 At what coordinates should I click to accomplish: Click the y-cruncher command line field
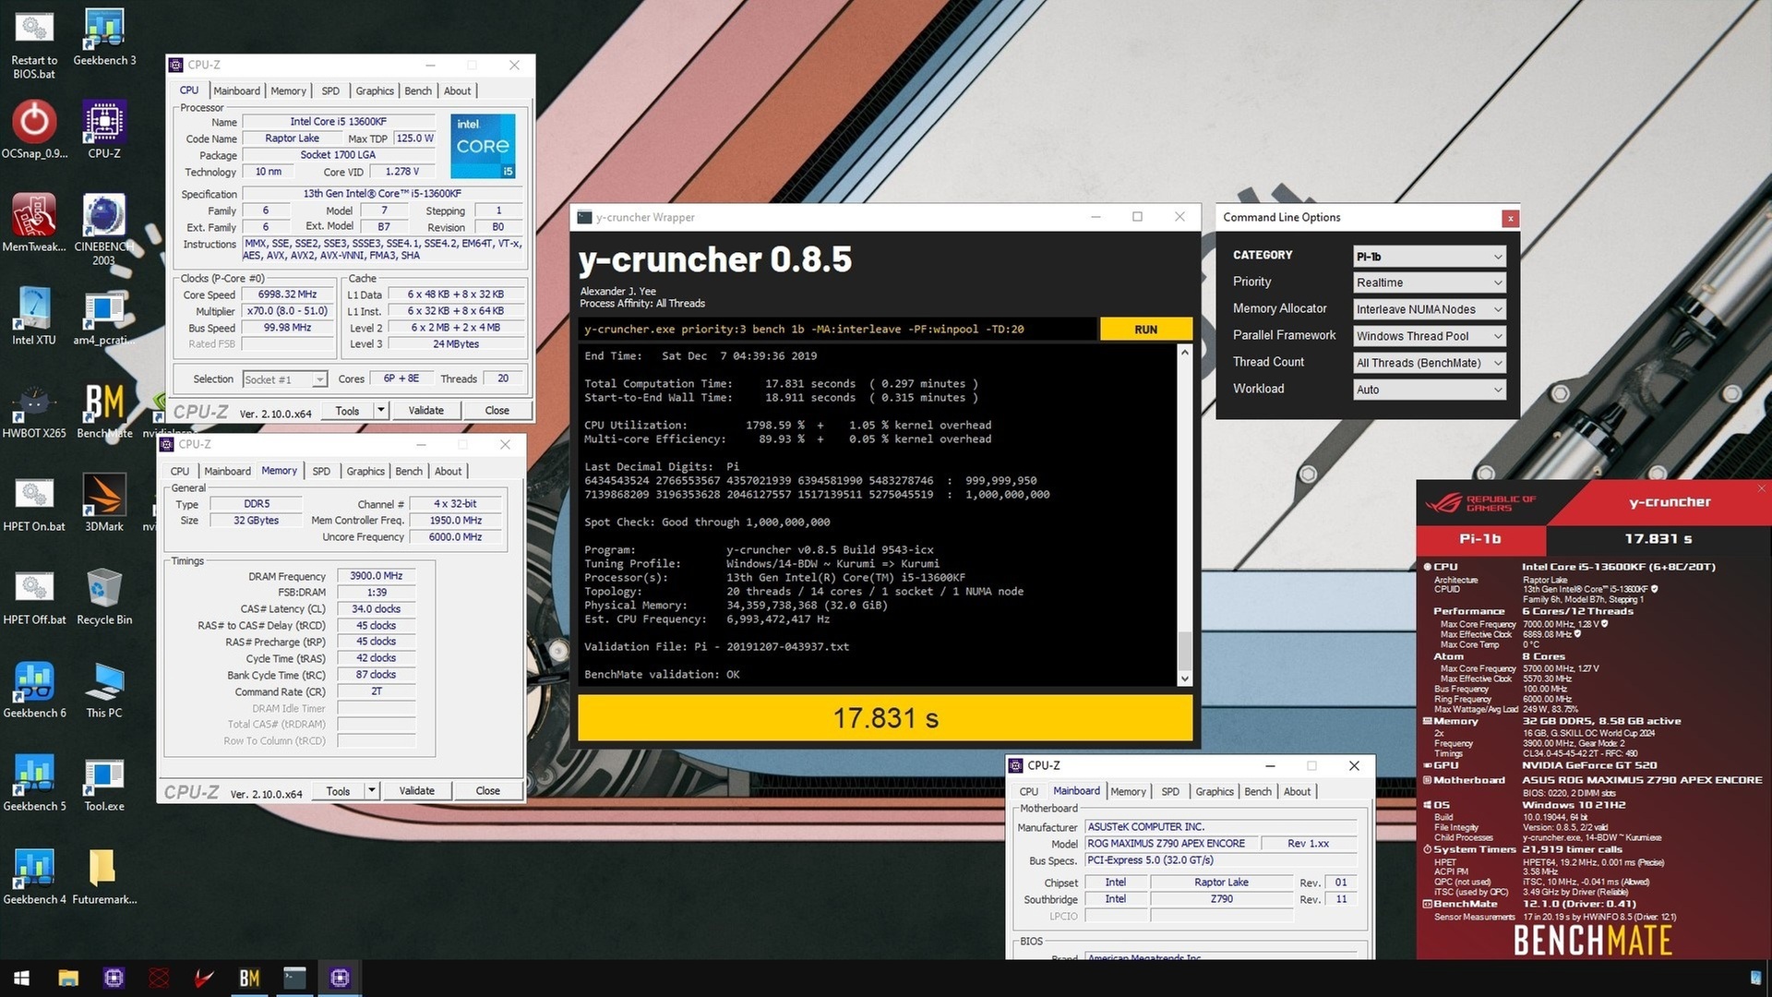[x=838, y=329]
